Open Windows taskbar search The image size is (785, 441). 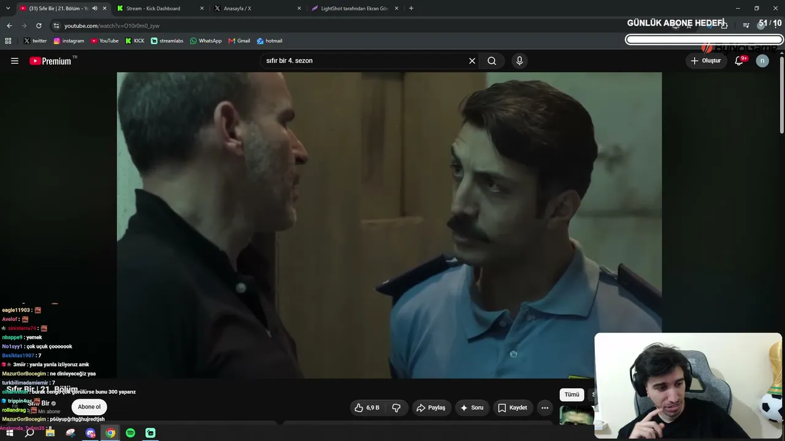pyautogui.click(x=29, y=433)
